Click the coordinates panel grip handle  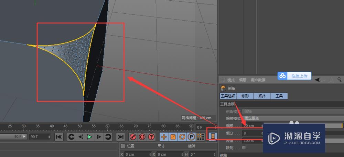point(123,146)
